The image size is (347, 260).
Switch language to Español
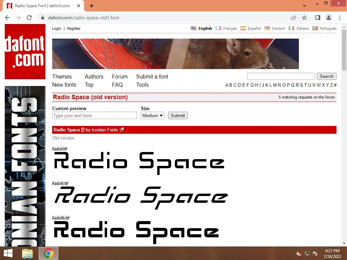pyautogui.click(x=254, y=28)
